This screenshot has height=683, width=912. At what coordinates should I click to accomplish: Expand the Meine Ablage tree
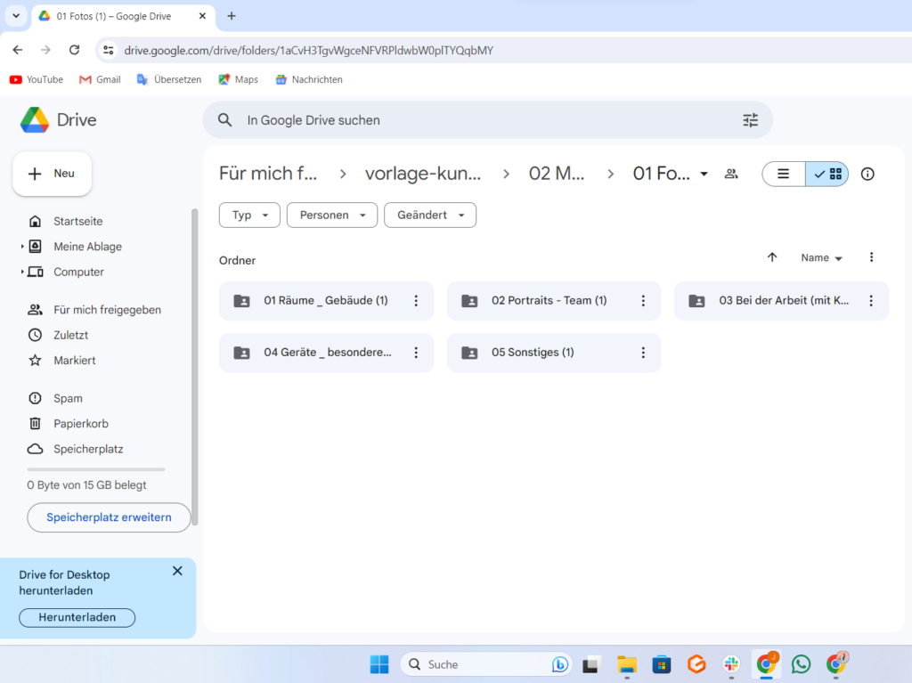[22, 247]
